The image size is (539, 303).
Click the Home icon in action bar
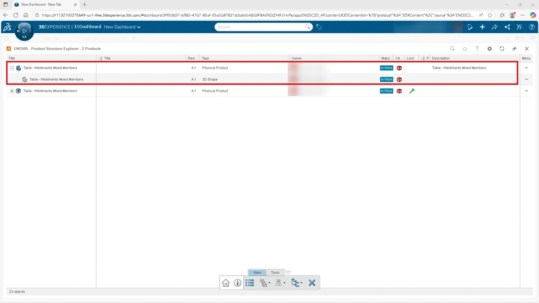point(226,283)
